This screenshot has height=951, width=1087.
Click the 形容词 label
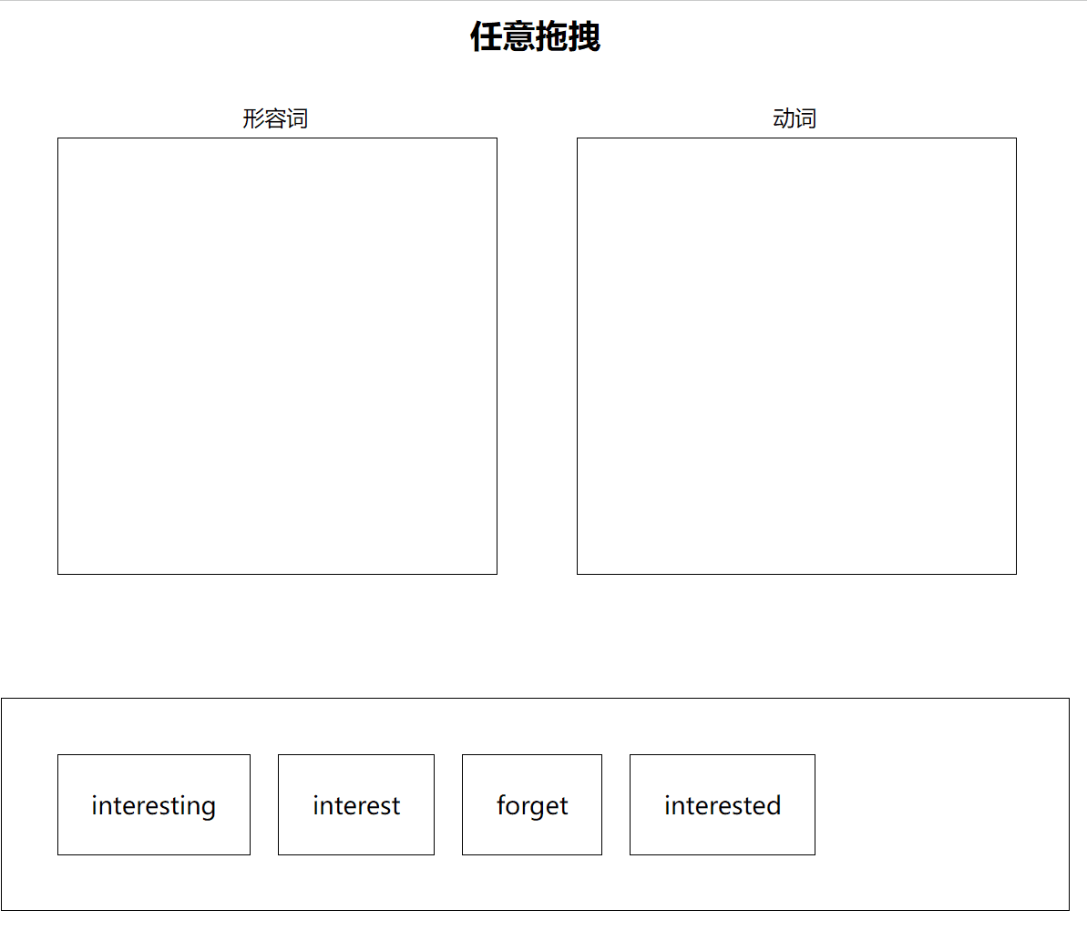(275, 118)
